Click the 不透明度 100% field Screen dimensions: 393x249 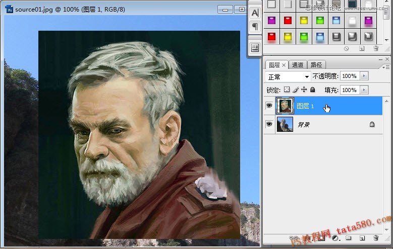350,76
